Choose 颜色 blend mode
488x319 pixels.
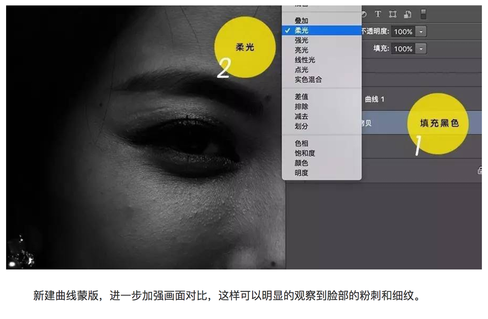(322, 163)
